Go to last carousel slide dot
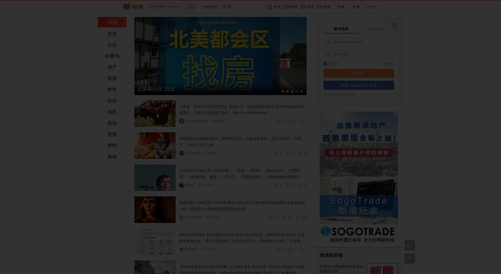The height and width of the screenshot is (274, 501). (x=302, y=91)
